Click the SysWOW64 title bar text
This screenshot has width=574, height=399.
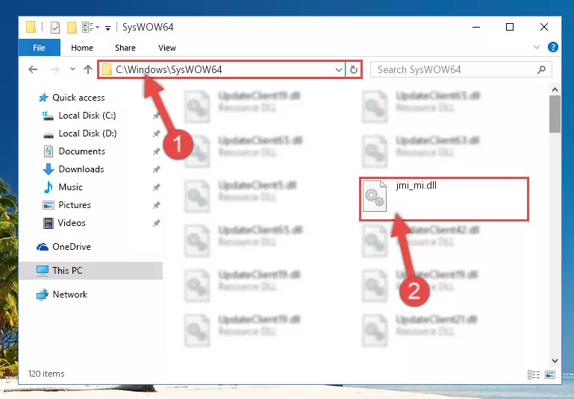148,28
